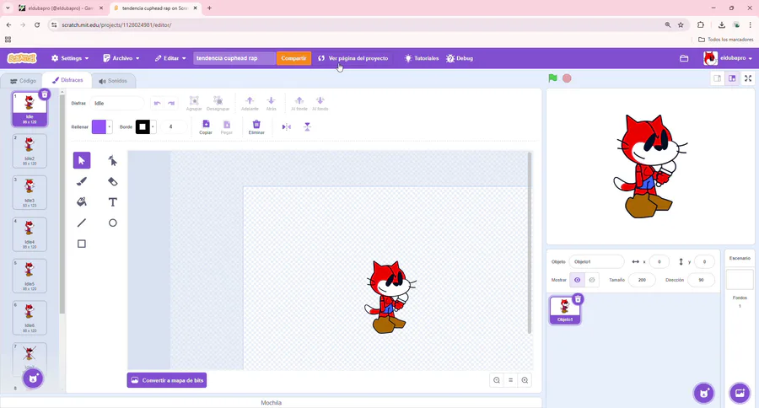
Task: Select the Objeto1 sprite thumbnail
Action: click(x=565, y=309)
